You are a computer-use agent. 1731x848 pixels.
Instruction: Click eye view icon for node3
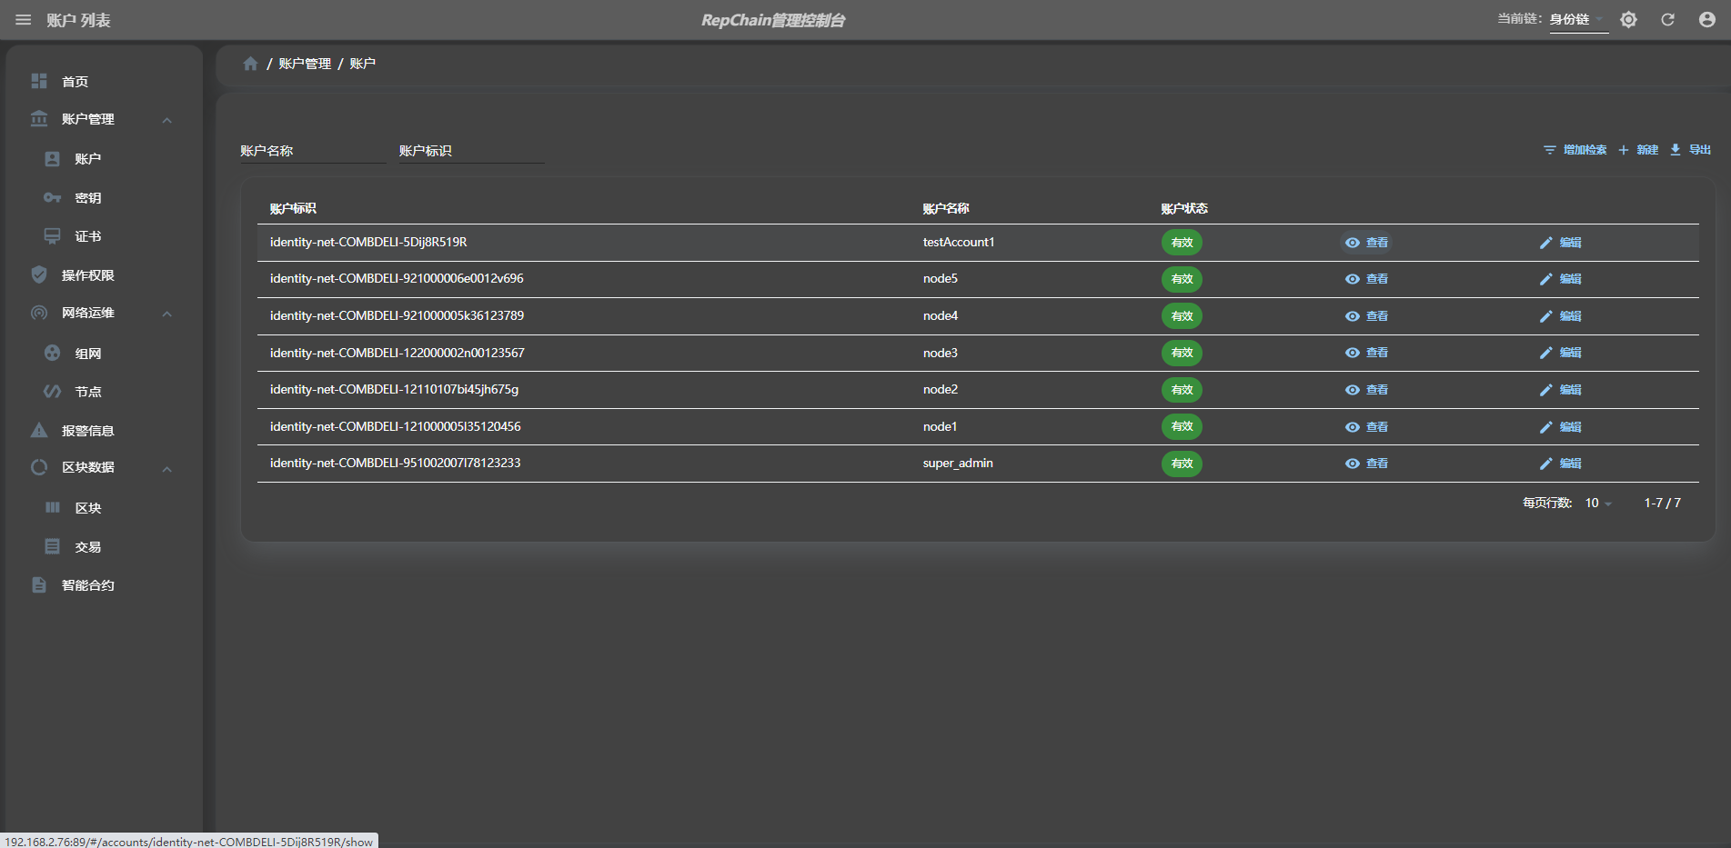point(1353,353)
